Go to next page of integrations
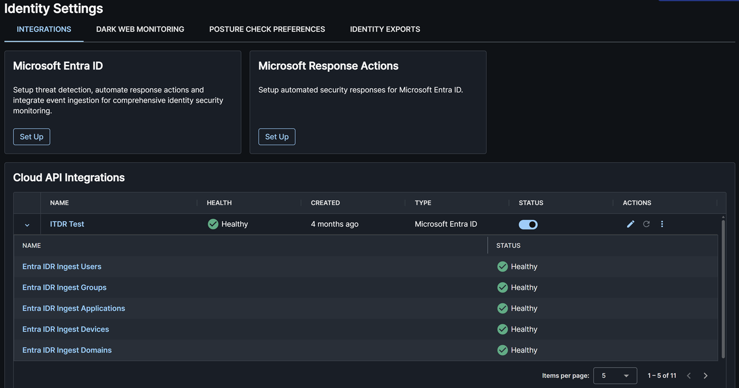739x388 pixels. click(705, 376)
